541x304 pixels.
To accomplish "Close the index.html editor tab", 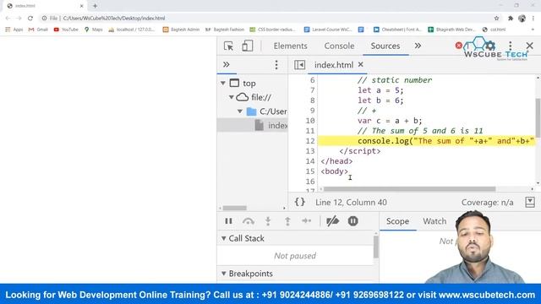I will 361,64.
